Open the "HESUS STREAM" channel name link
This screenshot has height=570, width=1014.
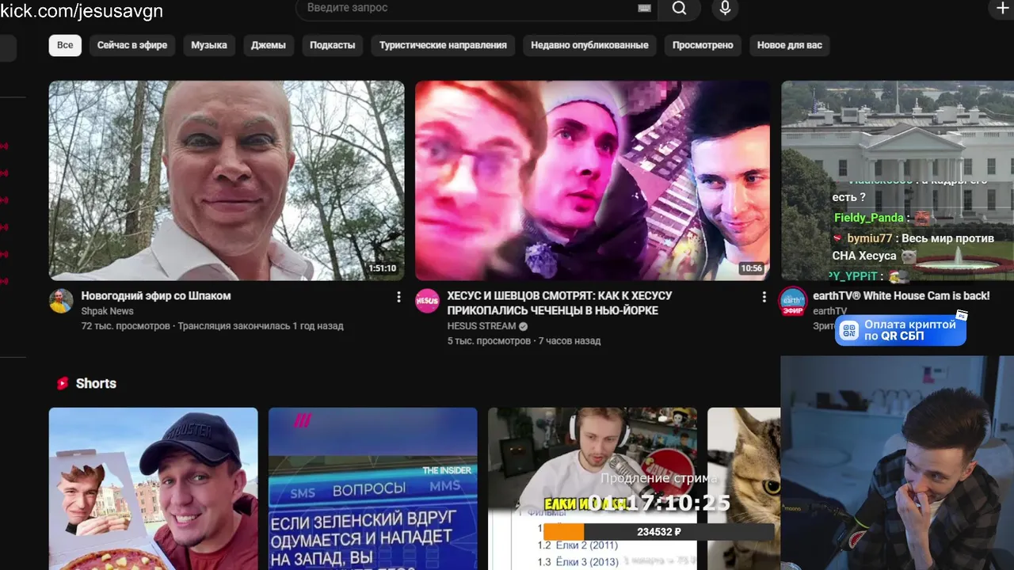482,326
